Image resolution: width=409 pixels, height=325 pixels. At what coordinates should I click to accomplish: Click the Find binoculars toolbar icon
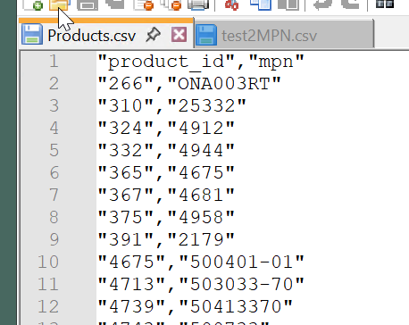[x=385, y=4]
